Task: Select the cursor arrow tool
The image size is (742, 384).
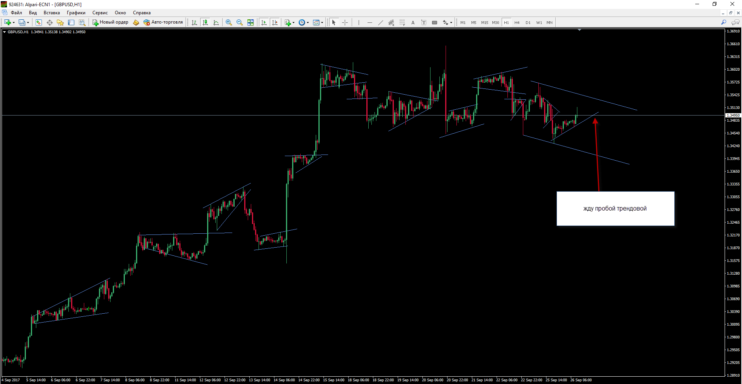Action: (334, 22)
